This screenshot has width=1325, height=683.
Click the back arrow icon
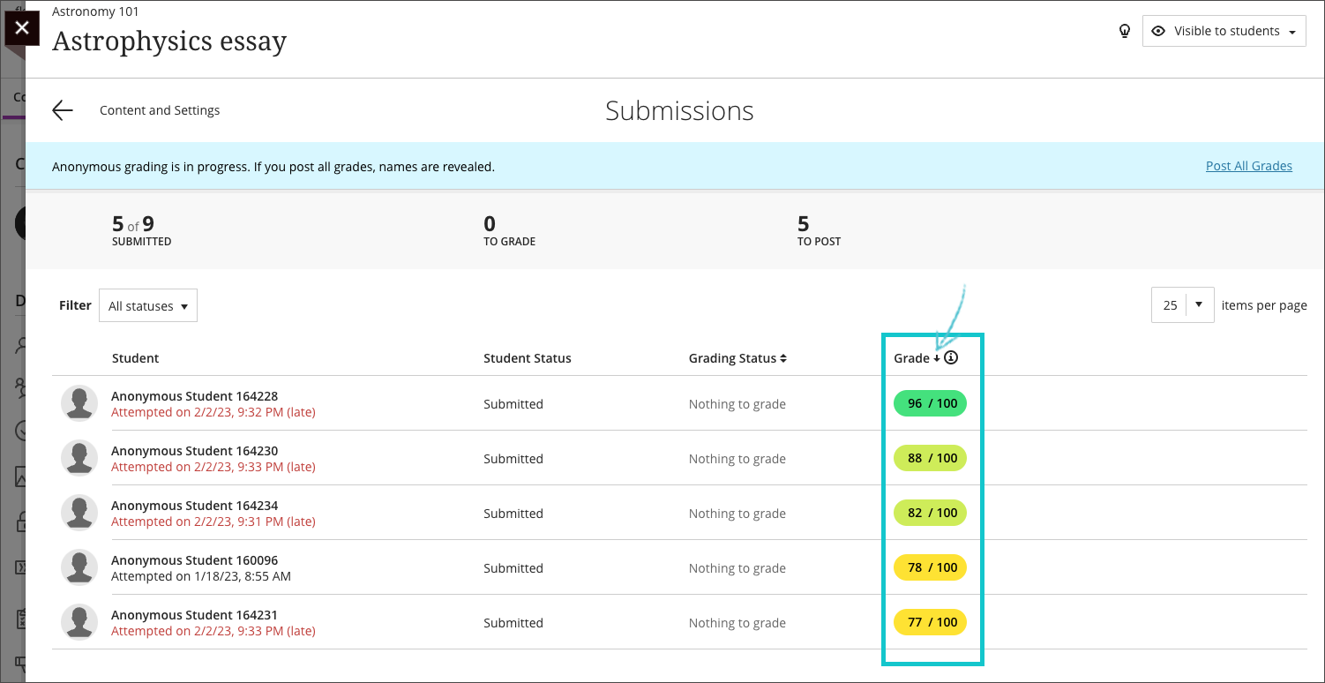pyautogui.click(x=62, y=110)
